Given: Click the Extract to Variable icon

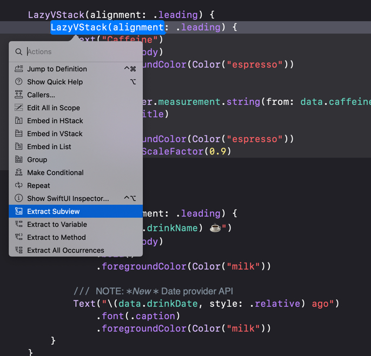Looking at the screenshot, I should pos(19,224).
